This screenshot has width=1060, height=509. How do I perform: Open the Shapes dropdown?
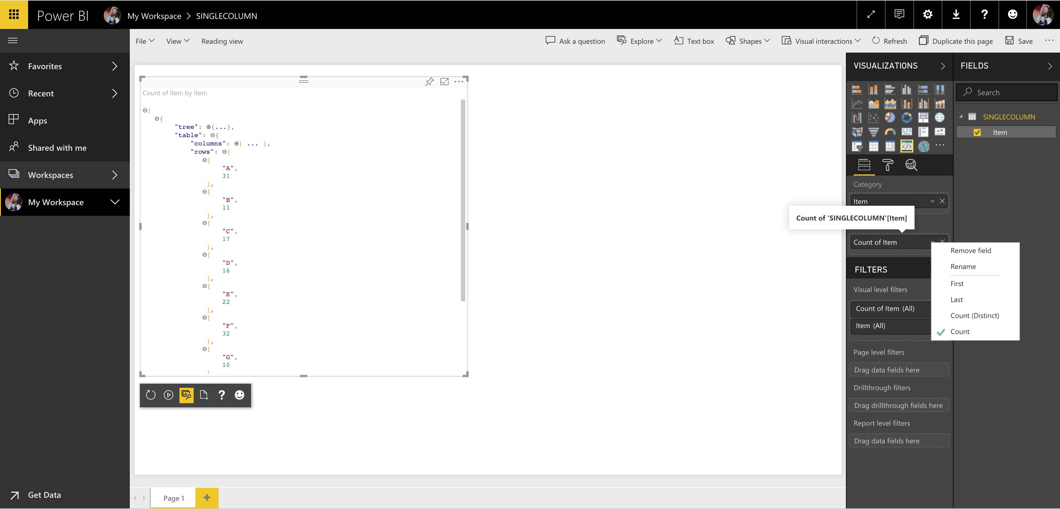click(748, 41)
